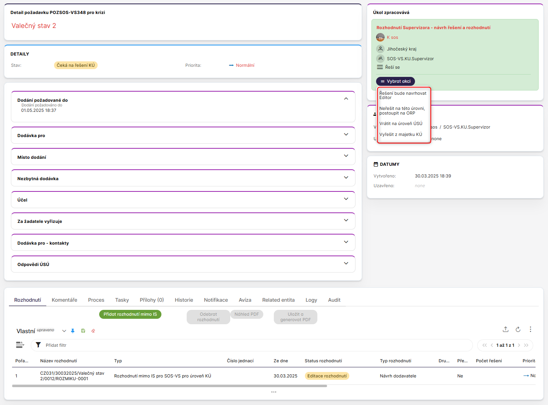Click the export icon above the table

(x=505, y=329)
